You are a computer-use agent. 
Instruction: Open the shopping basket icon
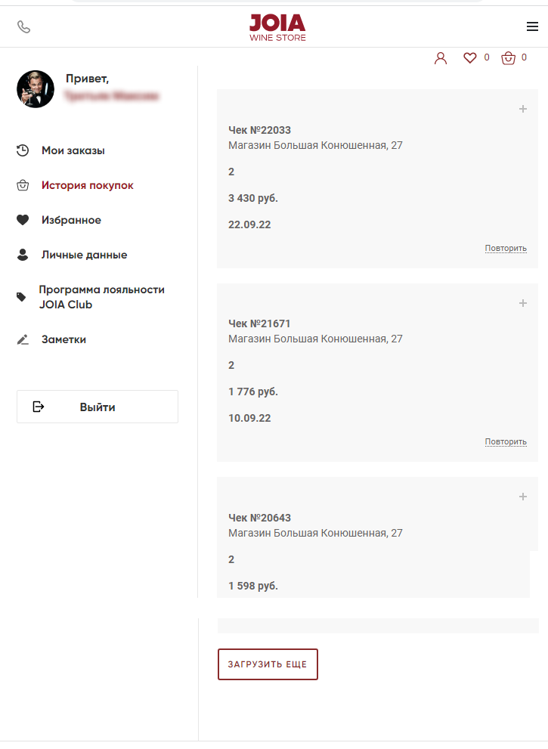[508, 57]
